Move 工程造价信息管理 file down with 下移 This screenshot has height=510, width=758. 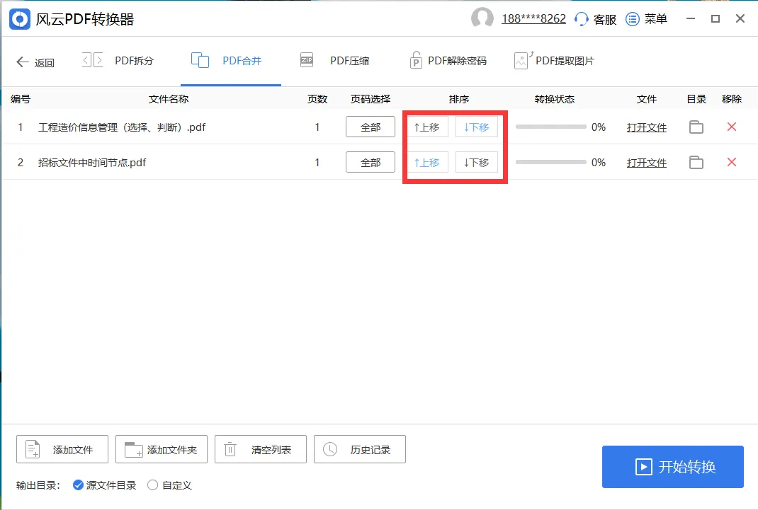[x=477, y=127]
